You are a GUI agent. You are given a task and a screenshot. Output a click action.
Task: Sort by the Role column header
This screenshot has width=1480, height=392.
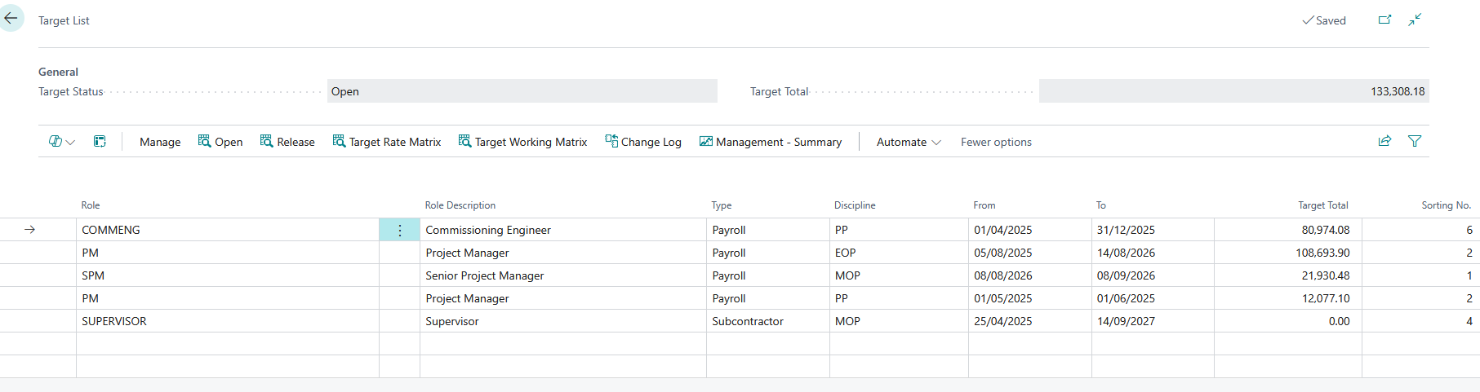[x=91, y=205]
